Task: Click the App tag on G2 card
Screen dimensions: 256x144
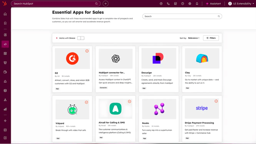Action: [x=57, y=89]
